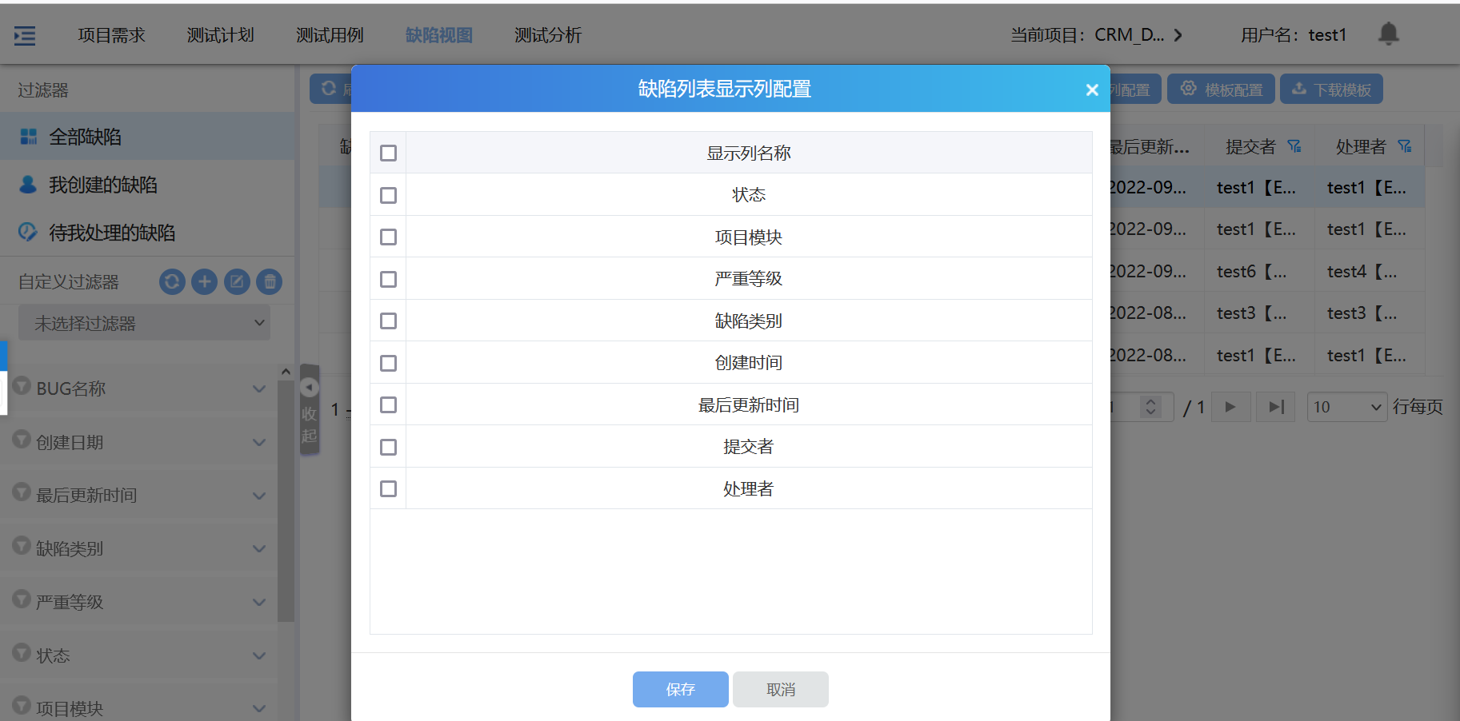
Task: Add a new custom filter
Action: pyautogui.click(x=205, y=281)
